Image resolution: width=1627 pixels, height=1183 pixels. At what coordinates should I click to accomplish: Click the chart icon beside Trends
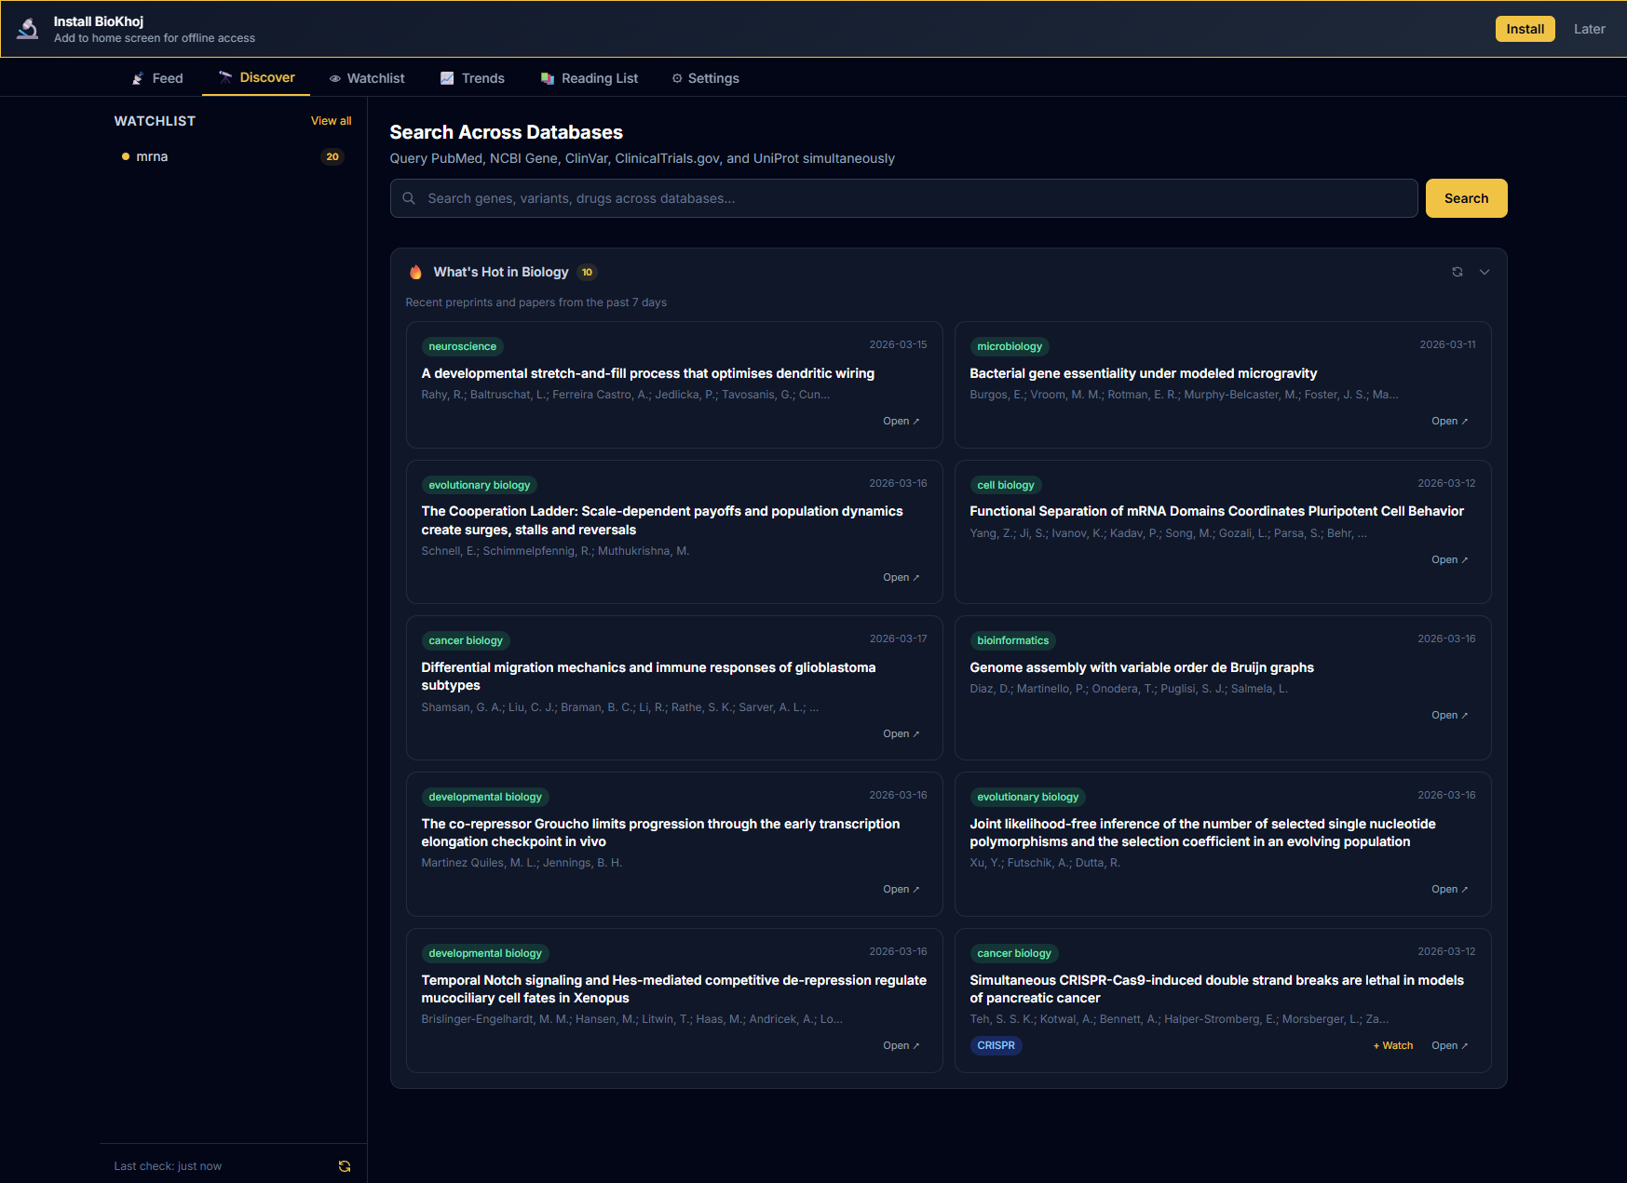tap(447, 78)
